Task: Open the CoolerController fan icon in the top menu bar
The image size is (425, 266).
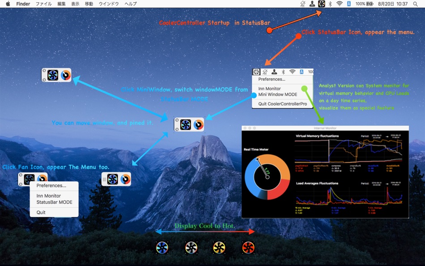Action: [x=322, y=4]
